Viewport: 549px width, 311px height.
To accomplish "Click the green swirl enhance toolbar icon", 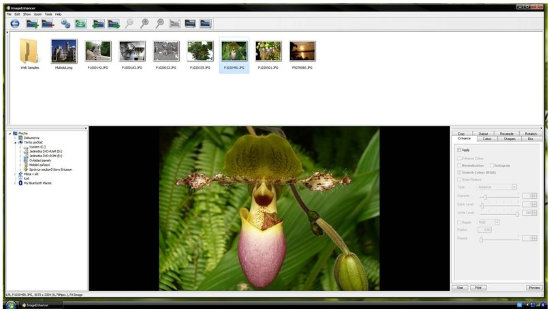I will (80, 24).
